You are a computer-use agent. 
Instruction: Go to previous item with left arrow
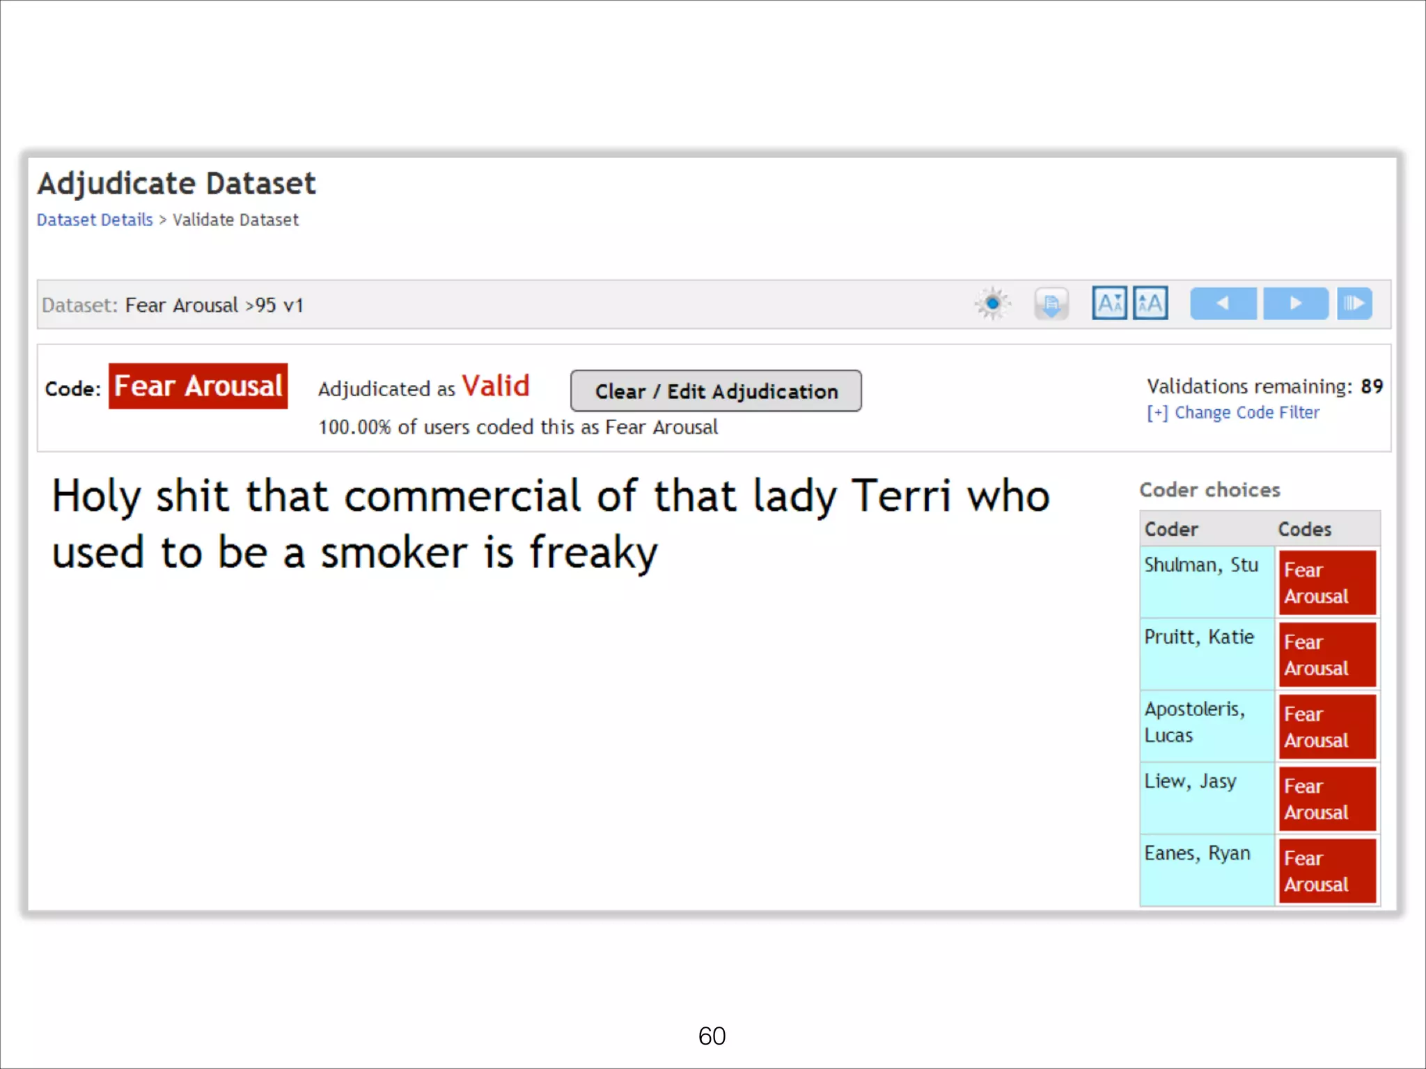pyautogui.click(x=1223, y=303)
